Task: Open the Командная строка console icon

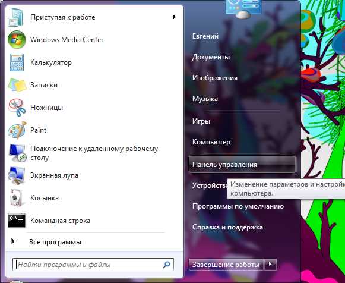Action: tap(17, 220)
